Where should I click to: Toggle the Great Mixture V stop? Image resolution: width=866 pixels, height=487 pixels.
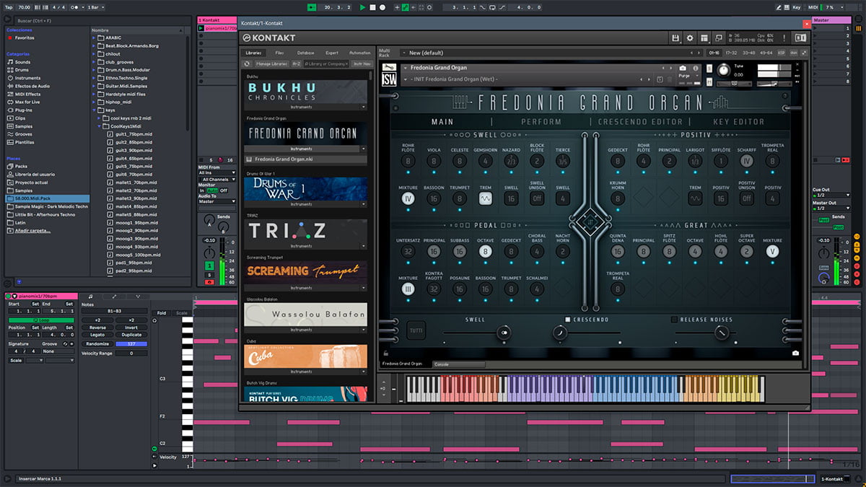pos(772,252)
